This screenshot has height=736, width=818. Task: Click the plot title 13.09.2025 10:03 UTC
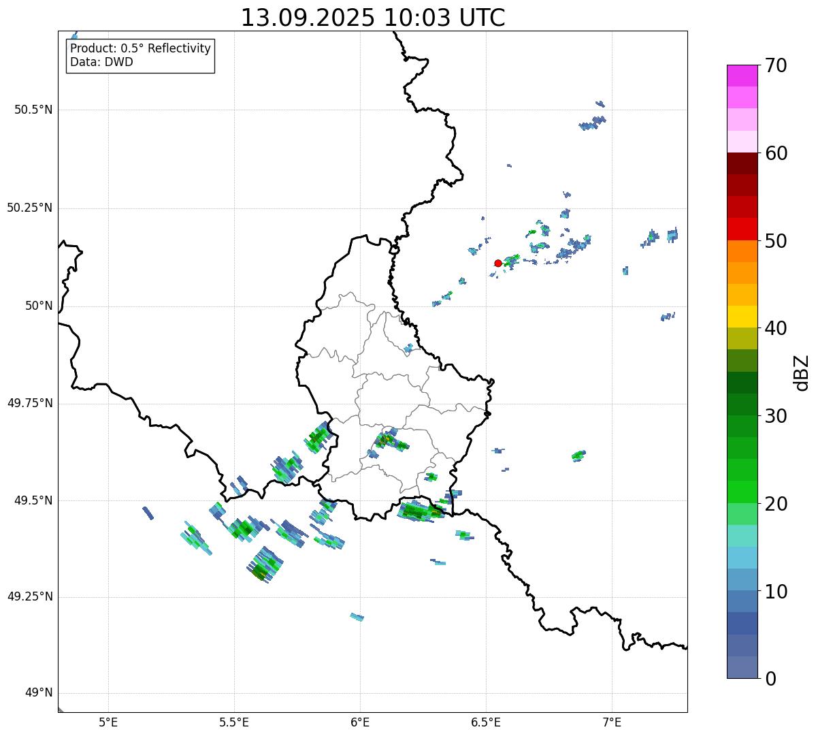point(373,18)
